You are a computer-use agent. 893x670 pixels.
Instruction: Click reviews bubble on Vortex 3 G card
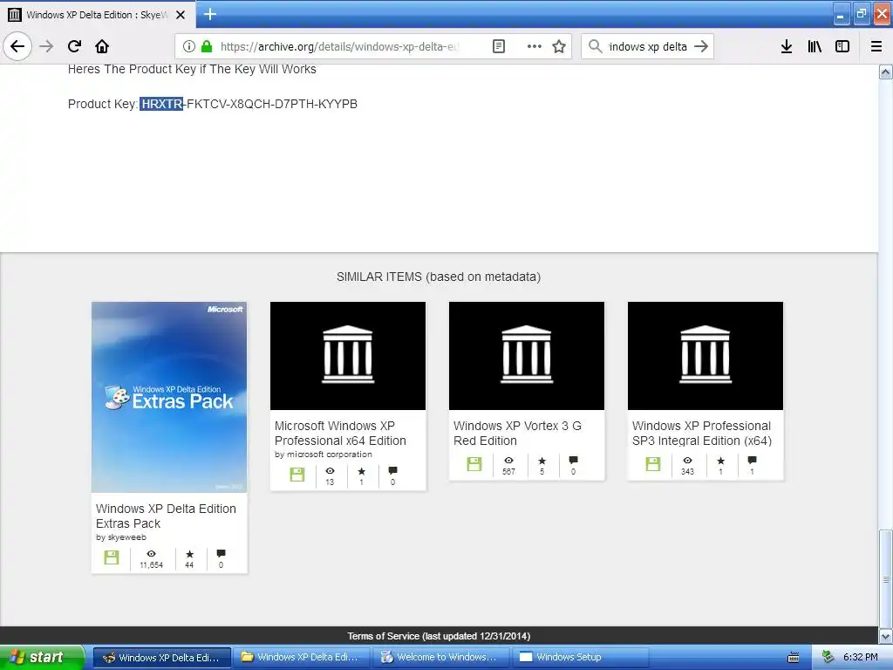tap(574, 460)
